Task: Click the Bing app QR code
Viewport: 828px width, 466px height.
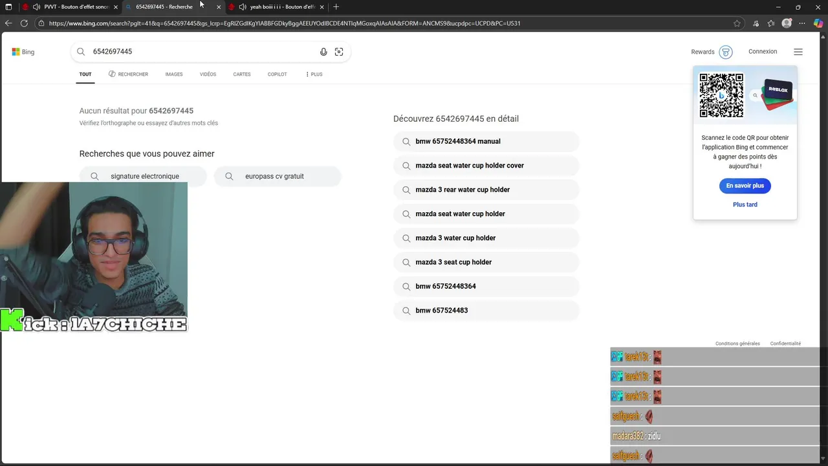Action: coord(721,95)
